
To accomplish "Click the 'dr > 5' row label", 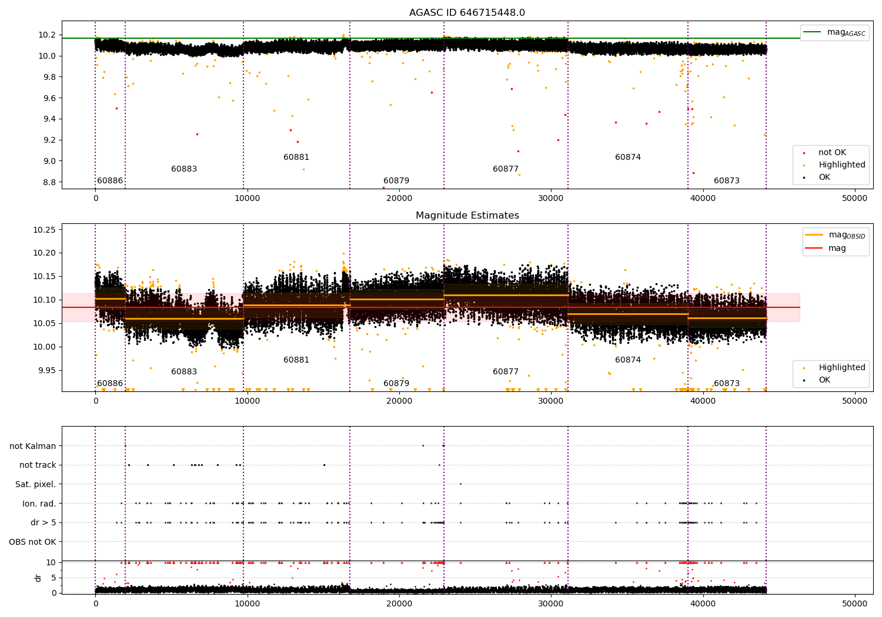I will tap(44, 522).
